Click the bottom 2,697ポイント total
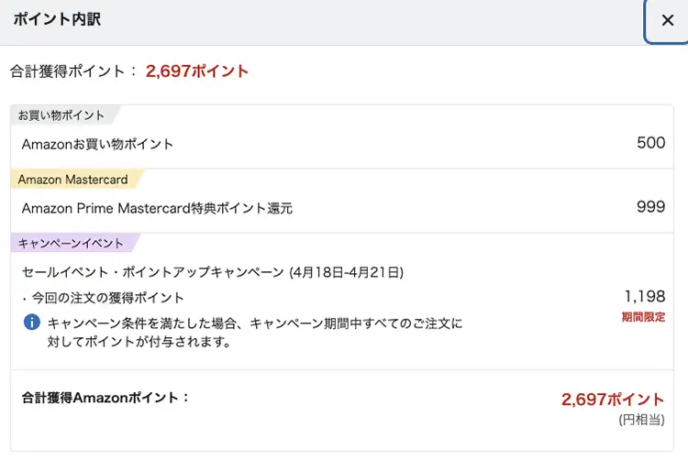This screenshot has height=460, width=688. tap(613, 400)
